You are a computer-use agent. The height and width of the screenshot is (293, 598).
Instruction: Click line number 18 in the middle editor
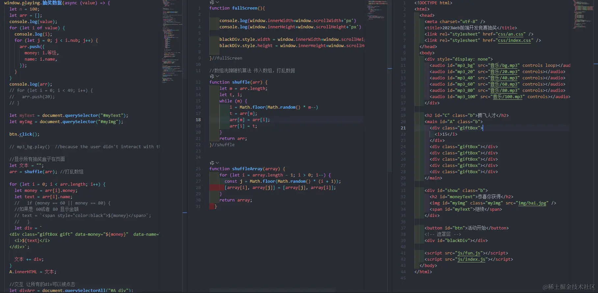click(198, 120)
